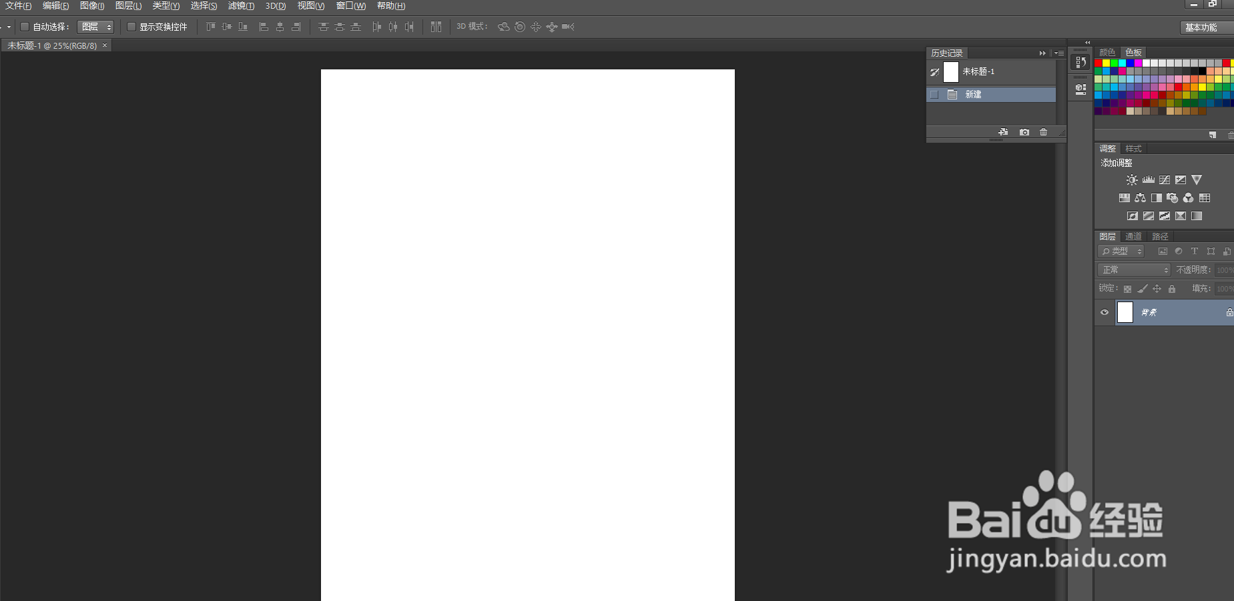The height and width of the screenshot is (601, 1234).
Task: Click Align top edges icon in options bar
Action: 210,27
